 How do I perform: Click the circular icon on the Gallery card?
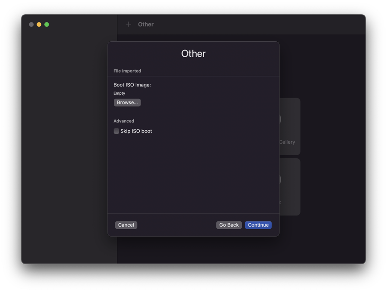point(280,119)
